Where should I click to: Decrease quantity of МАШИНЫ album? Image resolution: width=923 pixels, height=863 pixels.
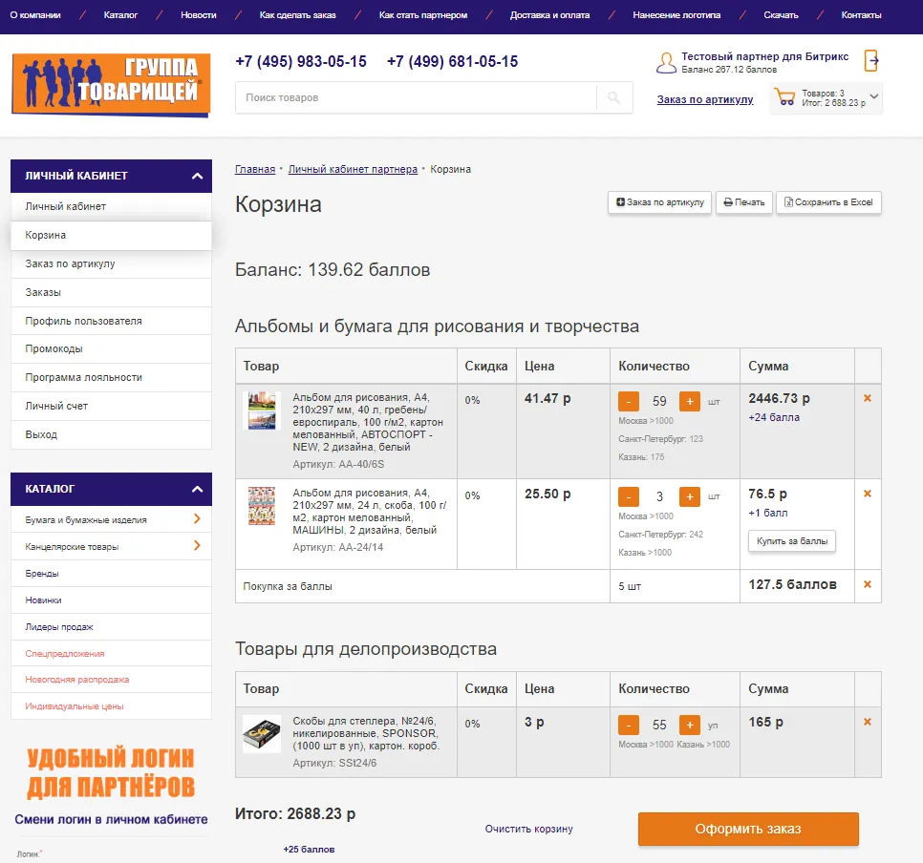(x=629, y=497)
